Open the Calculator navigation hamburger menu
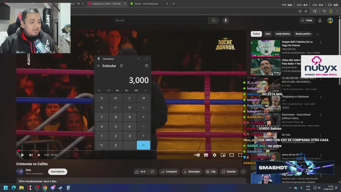 (x=98, y=66)
